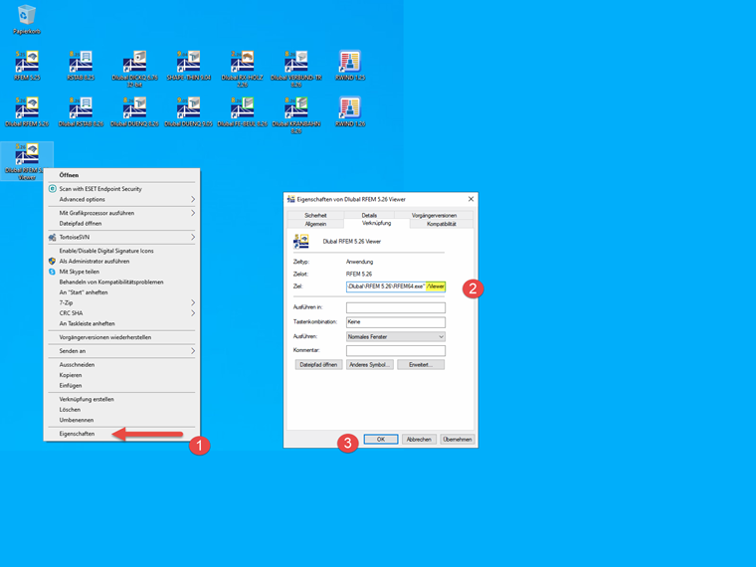Expand the CRC SHA submenu
This screenshot has width=756, height=567.
click(121, 313)
